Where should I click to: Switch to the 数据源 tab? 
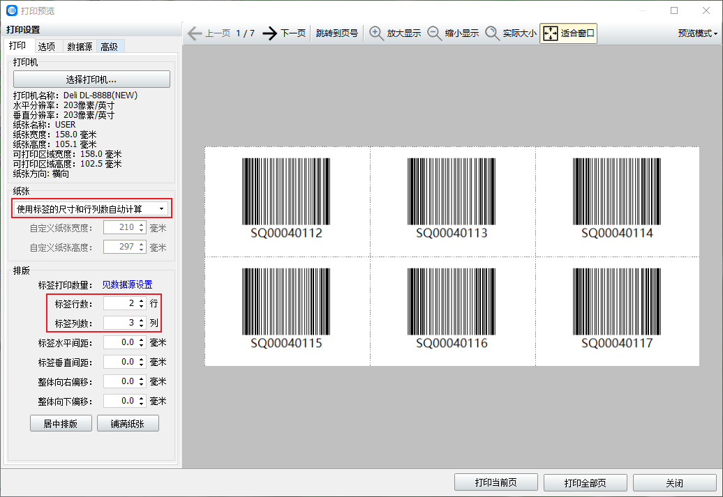coord(80,47)
